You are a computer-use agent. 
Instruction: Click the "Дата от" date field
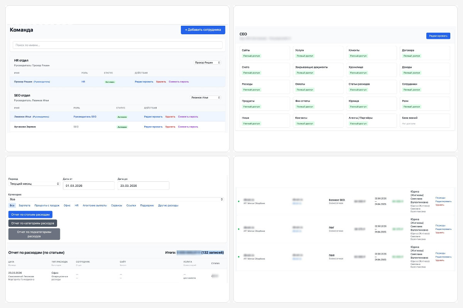tap(89, 186)
